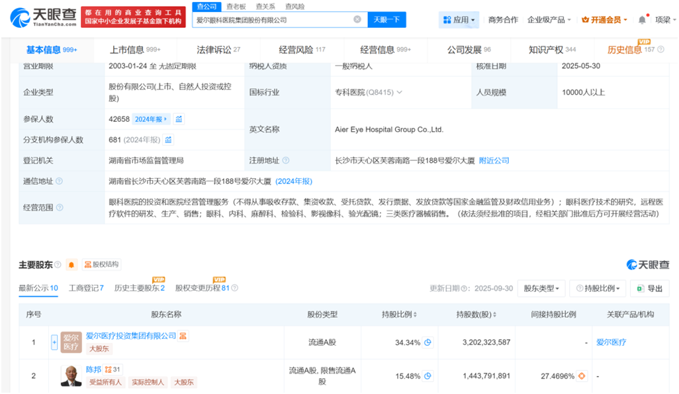Click the 天眼一下 search button

click(x=386, y=20)
